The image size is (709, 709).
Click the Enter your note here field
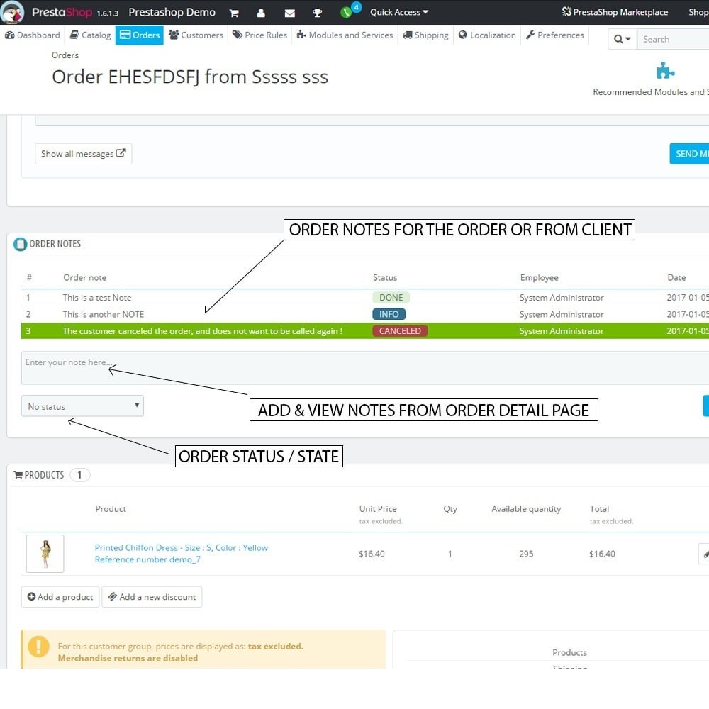point(354,367)
